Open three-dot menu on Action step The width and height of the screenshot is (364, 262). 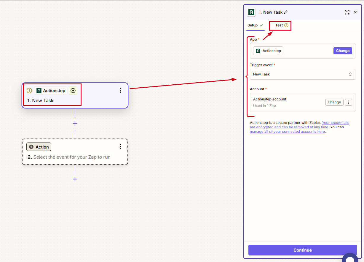120,146
